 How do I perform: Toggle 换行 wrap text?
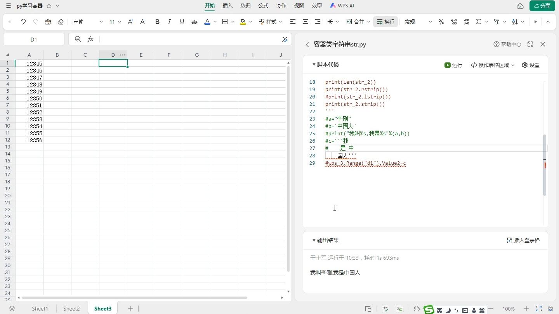(385, 22)
